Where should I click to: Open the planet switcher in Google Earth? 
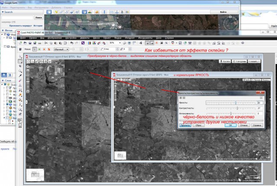(x=97, y=12)
